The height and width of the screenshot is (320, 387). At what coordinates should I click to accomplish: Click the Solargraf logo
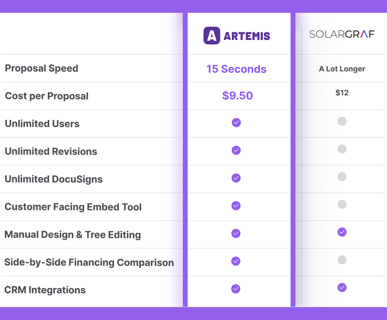[x=342, y=34]
